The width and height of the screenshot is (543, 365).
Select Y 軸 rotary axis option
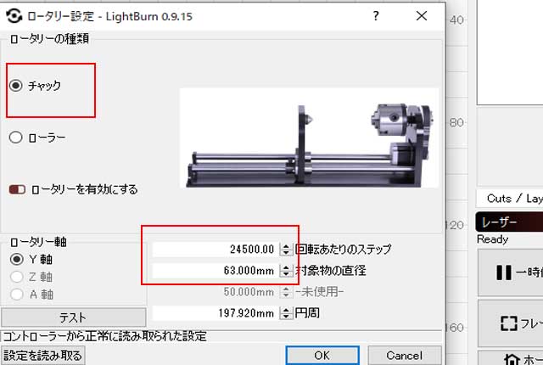[17, 259]
